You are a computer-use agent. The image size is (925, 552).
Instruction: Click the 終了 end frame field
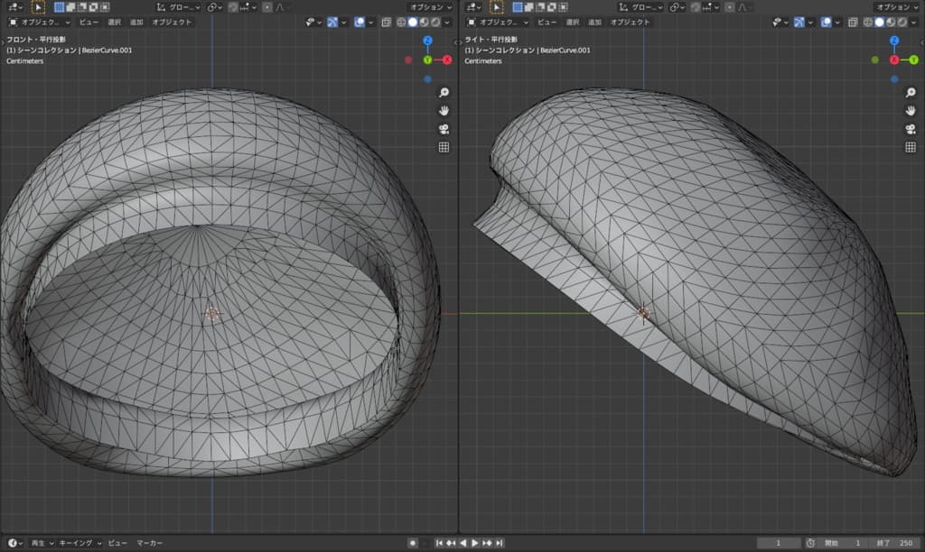coord(895,543)
